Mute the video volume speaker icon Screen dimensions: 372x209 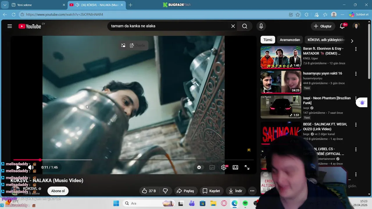click(31, 167)
